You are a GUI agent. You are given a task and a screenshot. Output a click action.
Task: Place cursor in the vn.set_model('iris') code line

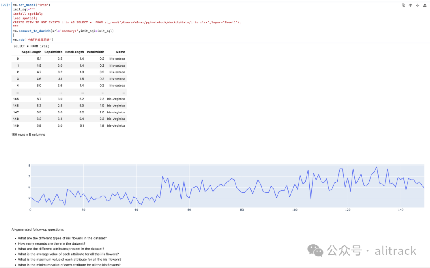[x=31, y=5]
